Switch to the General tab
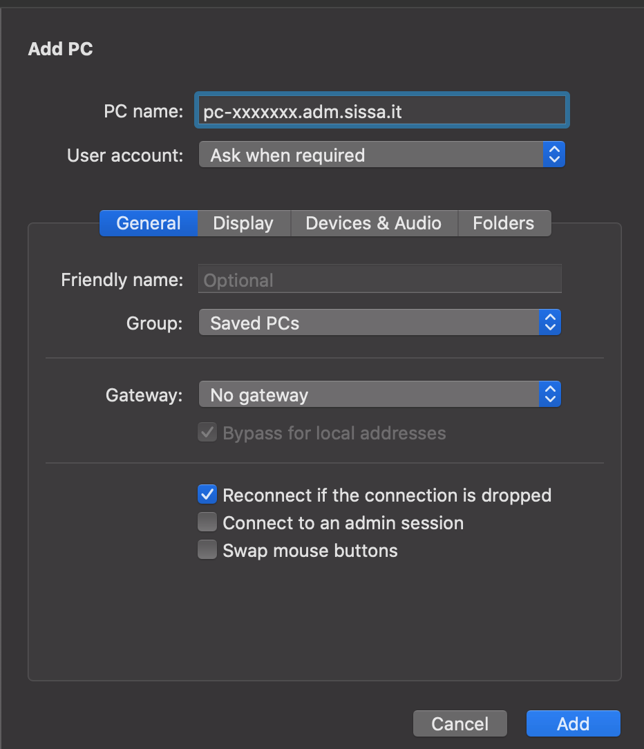The height and width of the screenshot is (749, 644). 149,223
